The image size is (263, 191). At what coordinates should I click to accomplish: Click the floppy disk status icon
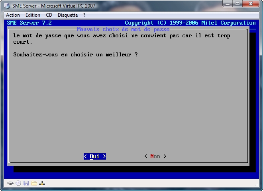click(26, 183)
